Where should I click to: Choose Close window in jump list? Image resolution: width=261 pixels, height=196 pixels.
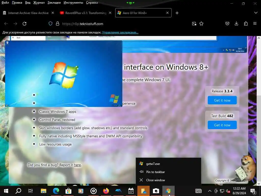[168, 180]
